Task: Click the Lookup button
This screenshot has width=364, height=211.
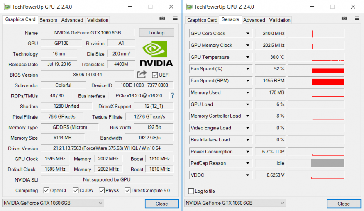Action: coord(156,33)
